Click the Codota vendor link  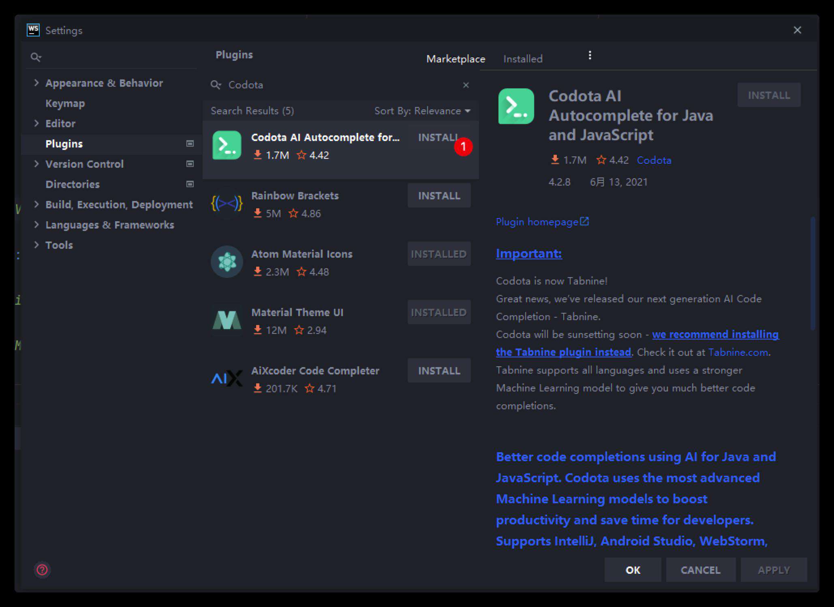654,160
